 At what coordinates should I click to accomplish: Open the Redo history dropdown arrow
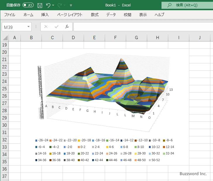(x=65, y=5)
